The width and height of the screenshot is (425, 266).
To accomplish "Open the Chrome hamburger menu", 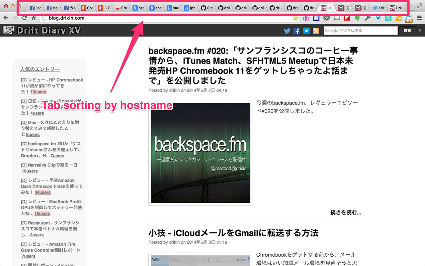I will click(x=419, y=18).
